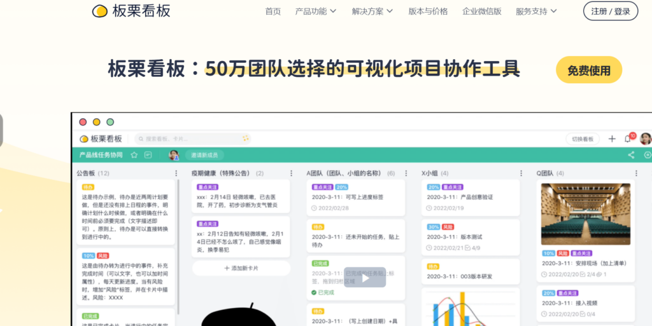
Task: Open the 企业微信版 nav item
Action: (x=481, y=11)
